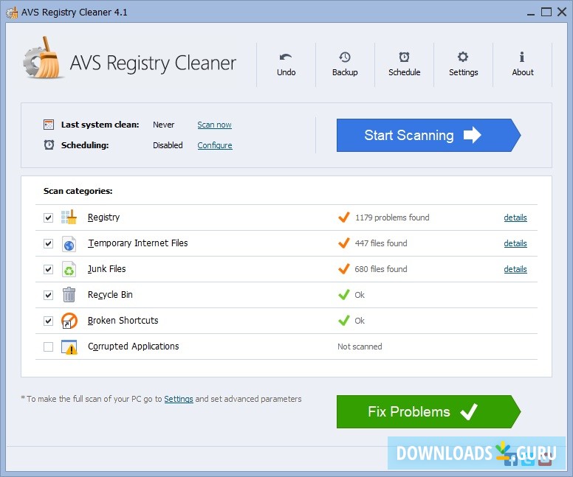Click the Corrupted Applications warning icon
The width and height of the screenshot is (573, 477).
point(69,347)
